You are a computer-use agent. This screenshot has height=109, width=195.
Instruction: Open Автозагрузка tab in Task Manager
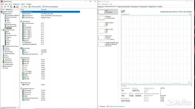tap(135, 7)
